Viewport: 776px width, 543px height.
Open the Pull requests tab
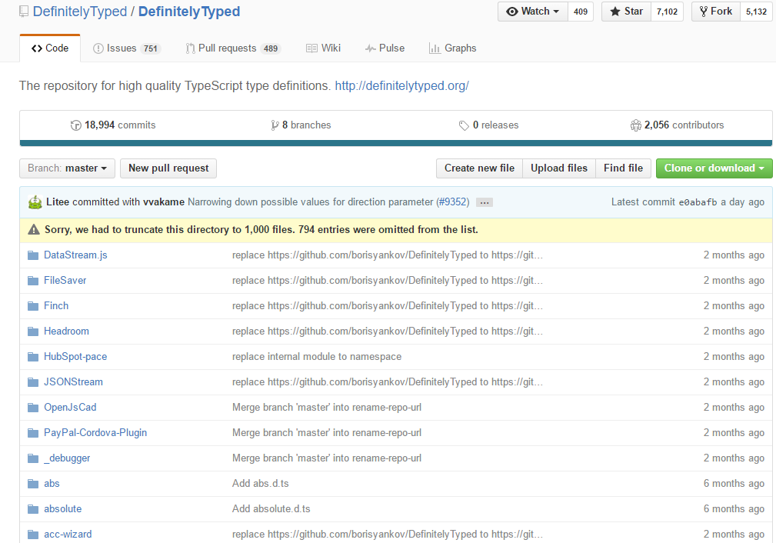233,48
